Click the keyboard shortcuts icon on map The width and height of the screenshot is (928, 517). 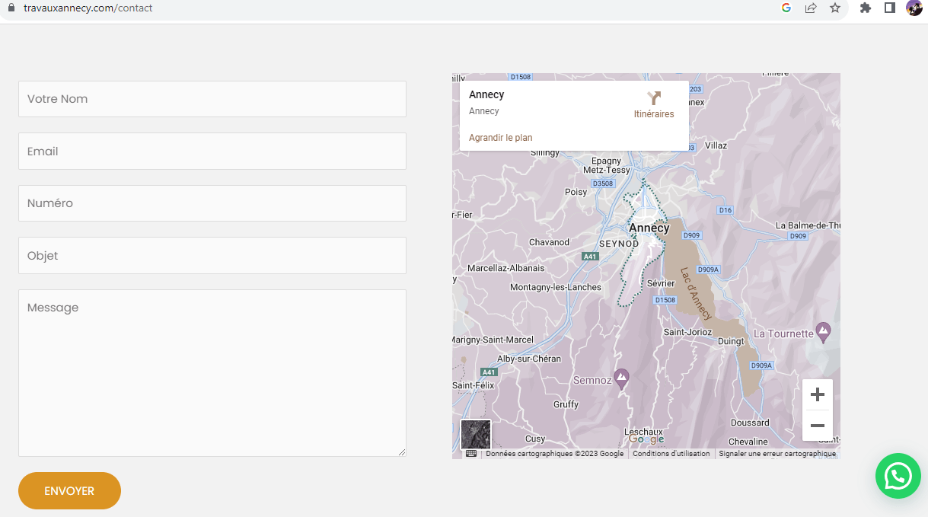tap(471, 454)
